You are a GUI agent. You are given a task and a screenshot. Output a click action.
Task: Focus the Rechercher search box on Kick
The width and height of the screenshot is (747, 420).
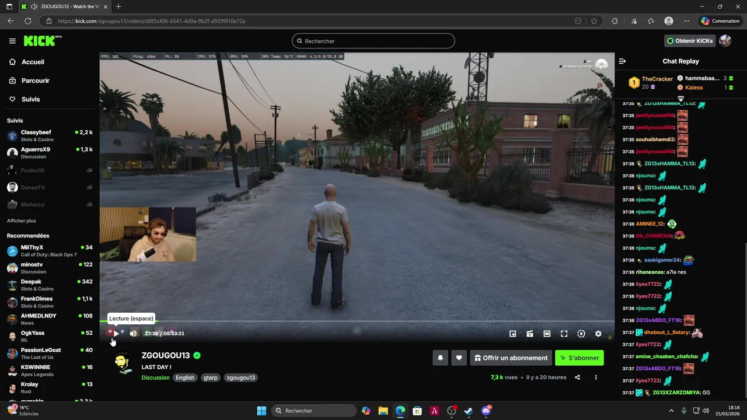373,41
